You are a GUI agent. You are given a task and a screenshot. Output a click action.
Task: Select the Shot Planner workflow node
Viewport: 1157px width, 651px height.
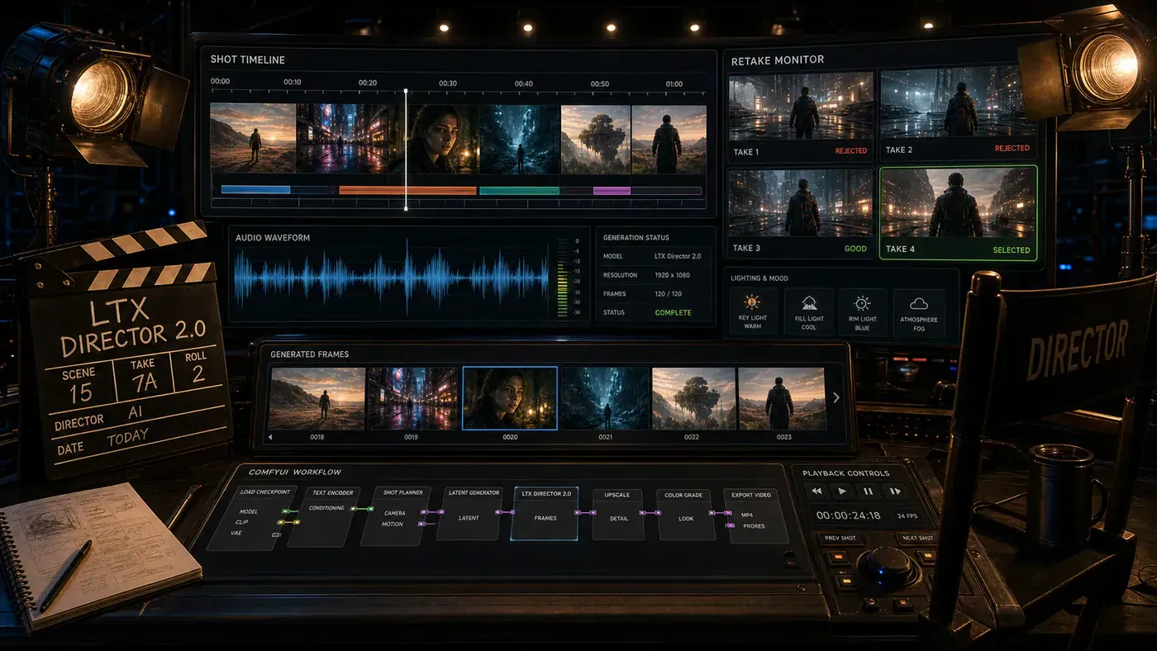[396, 516]
